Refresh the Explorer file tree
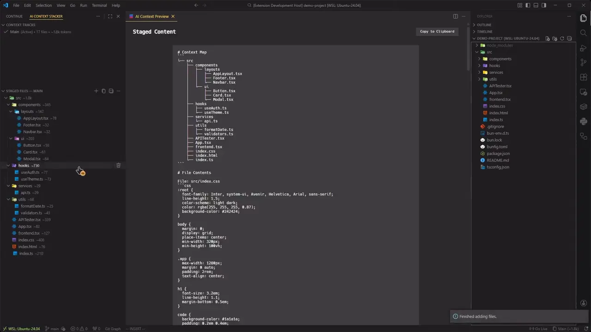This screenshot has height=332, width=591. pos(562,38)
